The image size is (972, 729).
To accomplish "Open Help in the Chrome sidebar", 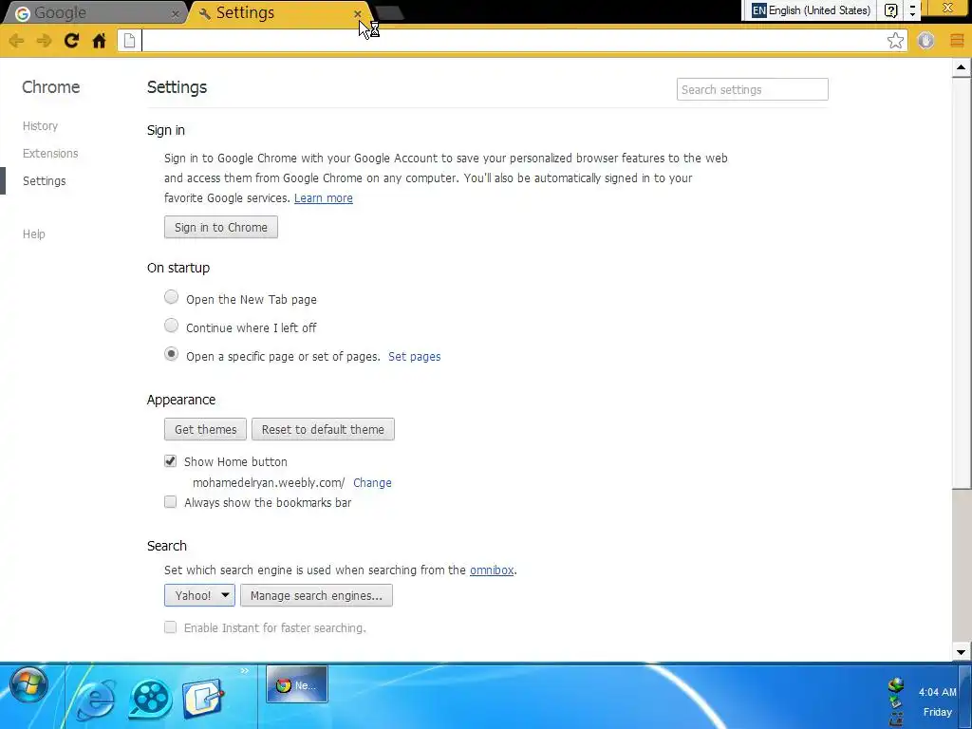I will click(34, 234).
